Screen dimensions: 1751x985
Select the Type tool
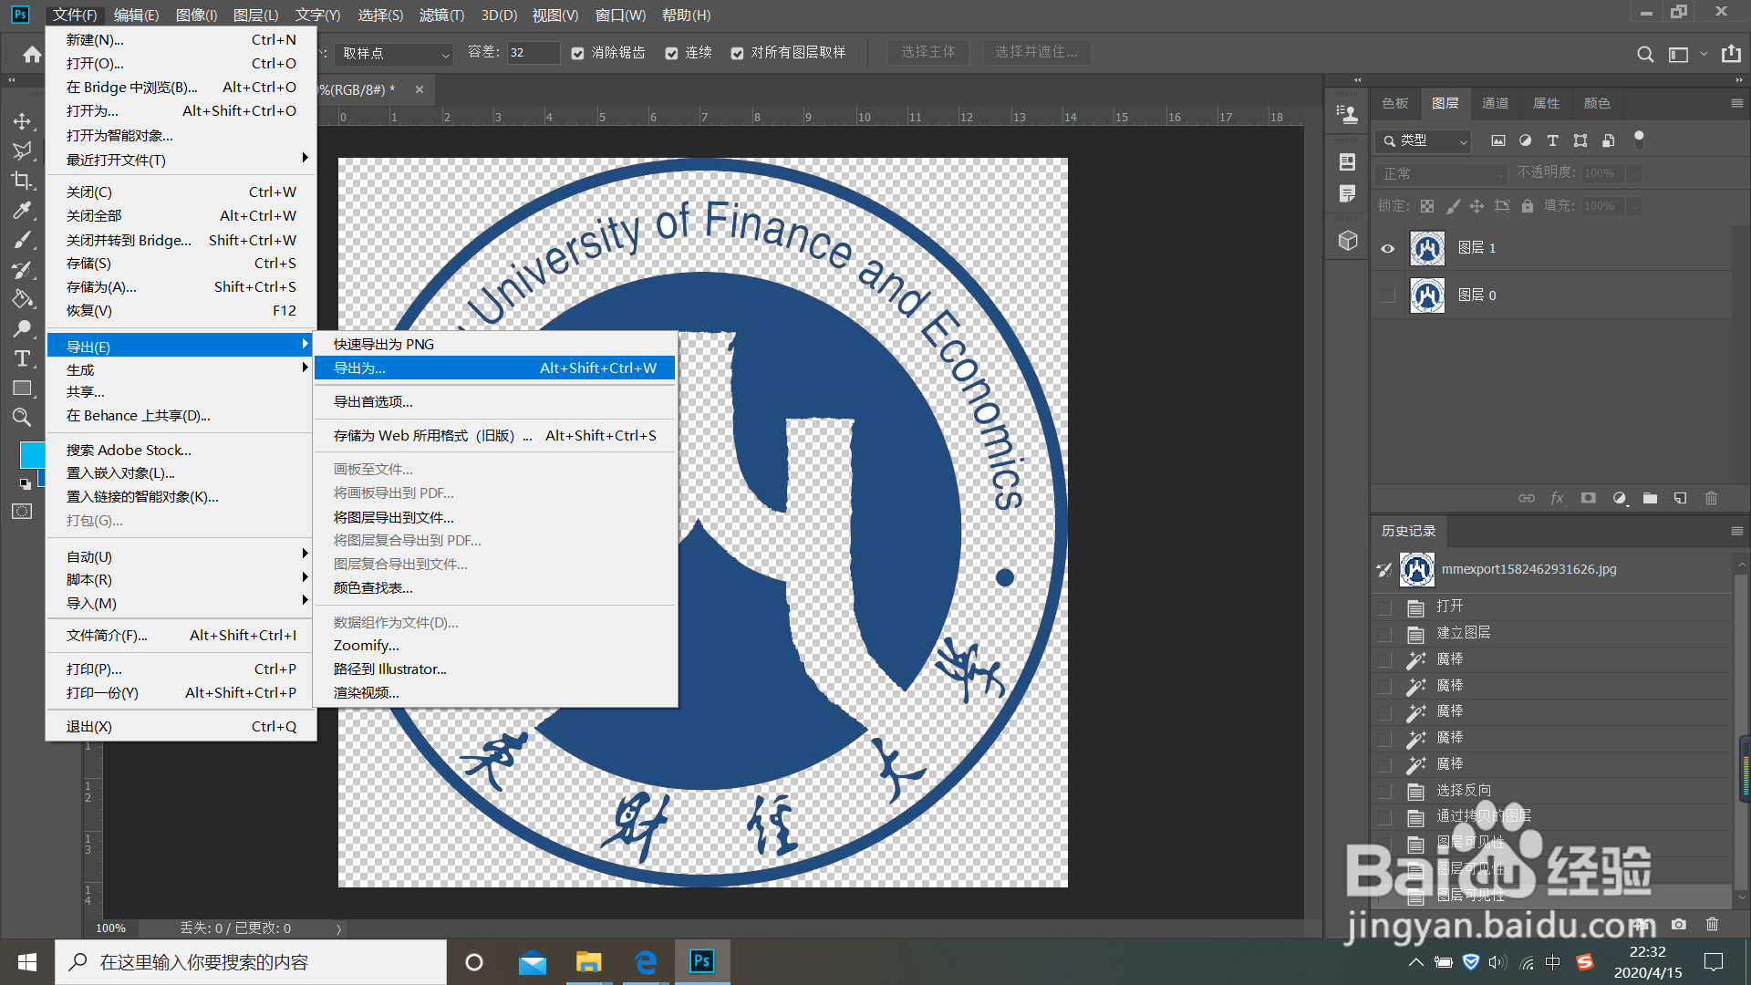22,358
